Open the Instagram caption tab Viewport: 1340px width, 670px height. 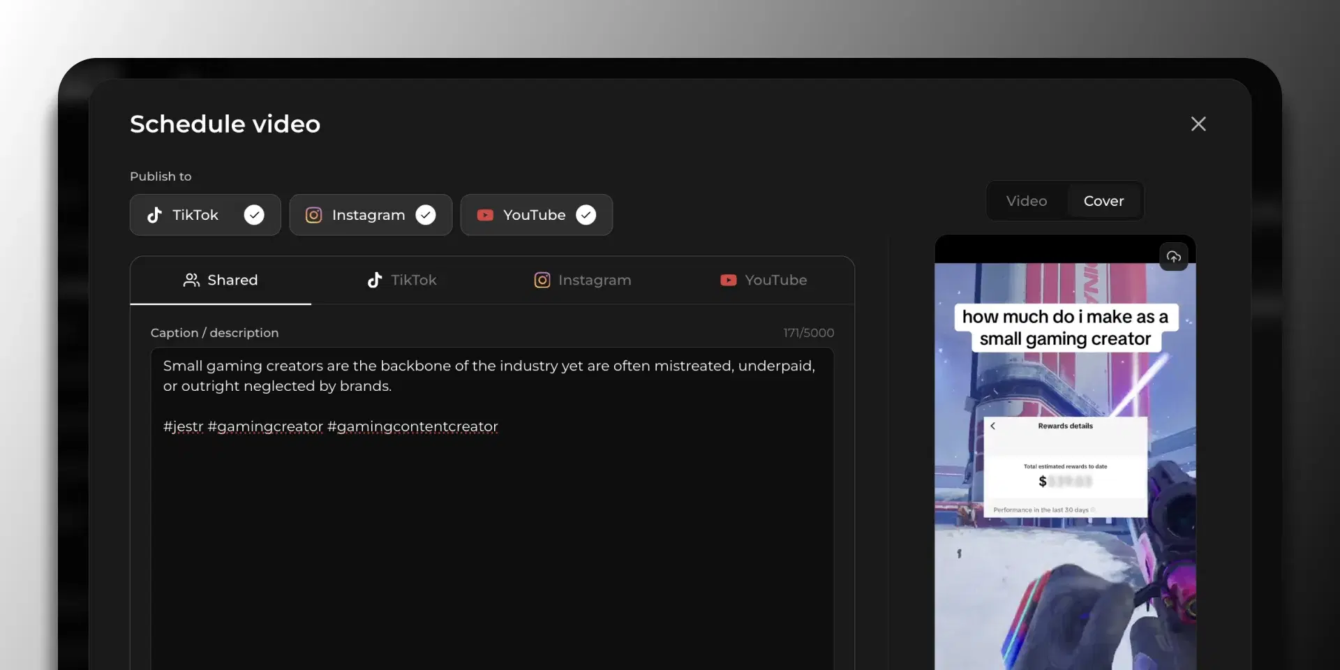point(583,280)
